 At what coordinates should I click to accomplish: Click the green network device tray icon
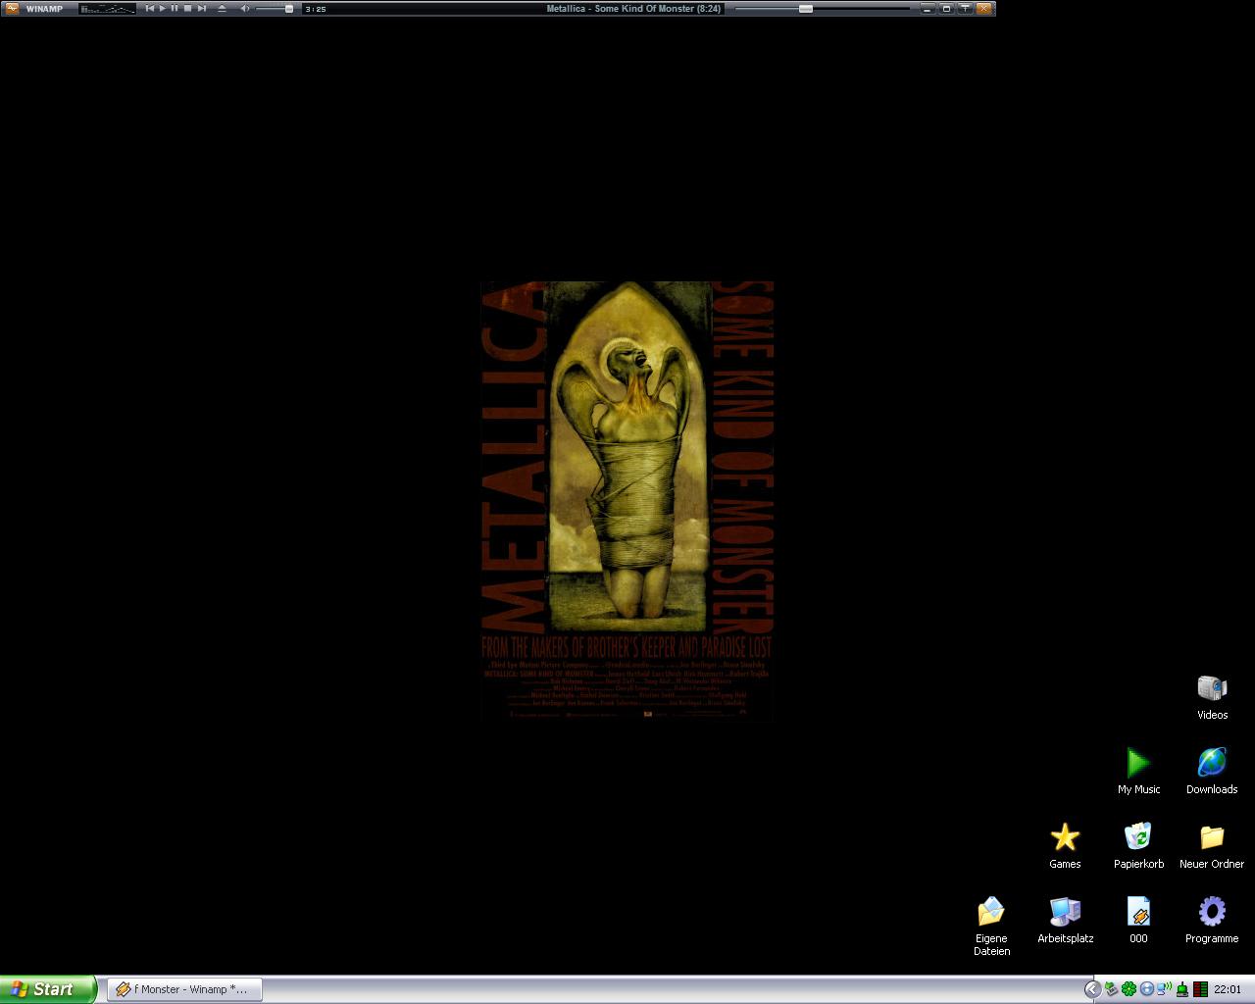[x=1182, y=989]
